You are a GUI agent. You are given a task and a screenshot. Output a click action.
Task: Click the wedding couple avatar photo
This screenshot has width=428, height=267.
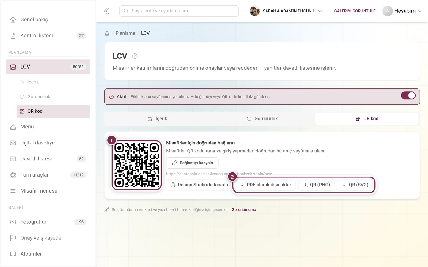coord(255,11)
